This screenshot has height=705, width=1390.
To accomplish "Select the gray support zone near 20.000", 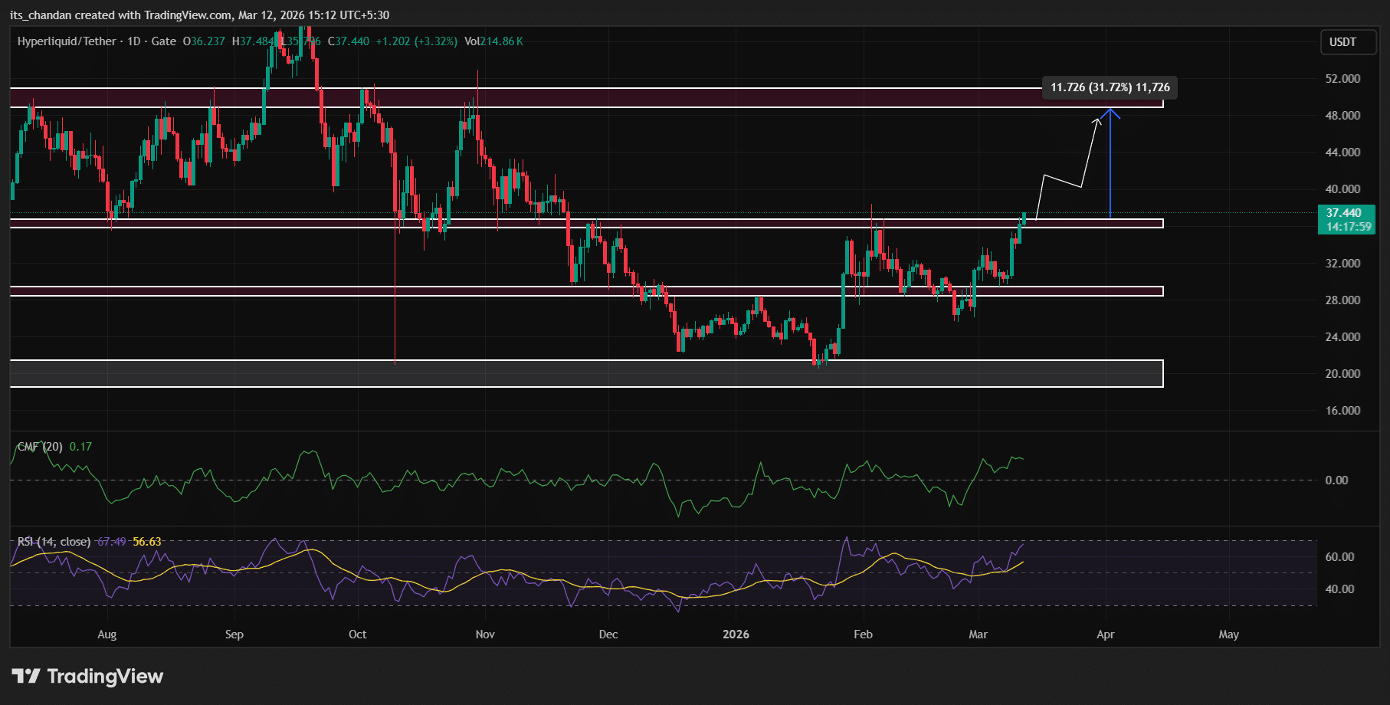I will coord(586,374).
